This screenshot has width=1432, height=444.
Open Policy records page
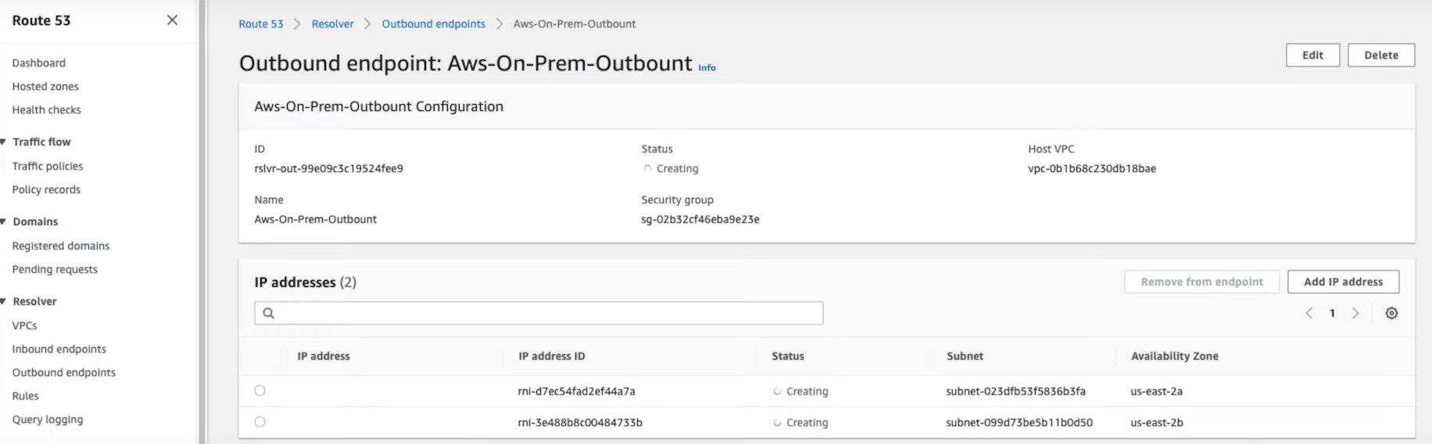click(46, 190)
